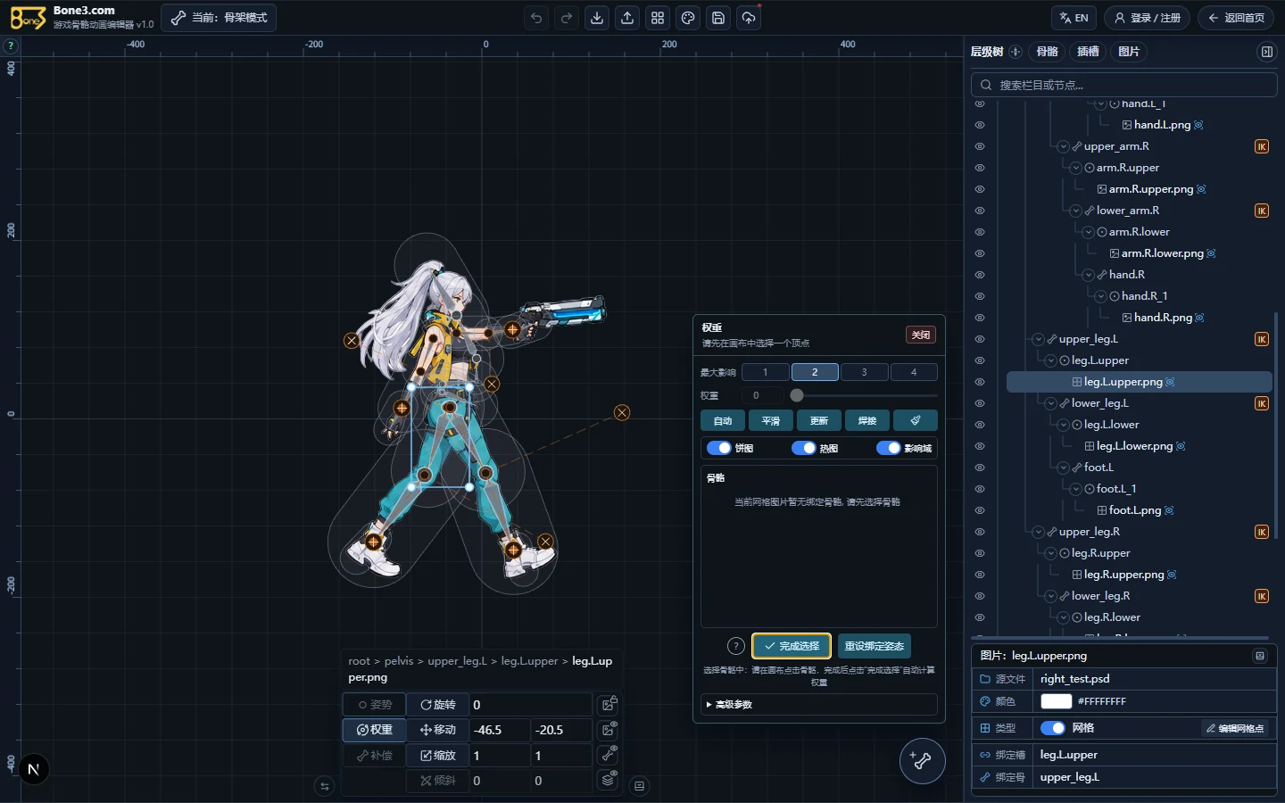The width and height of the screenshot is (1285, 803).
Task: Collapse the upper_leg.L tree node
Action: tap(1038, 339)
